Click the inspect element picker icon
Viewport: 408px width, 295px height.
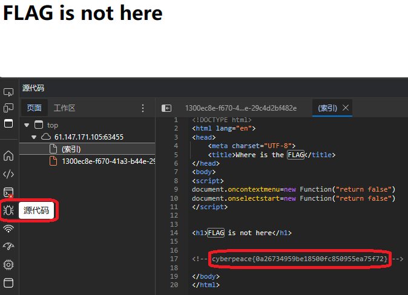pyautogui.click(x=8, y=92)
